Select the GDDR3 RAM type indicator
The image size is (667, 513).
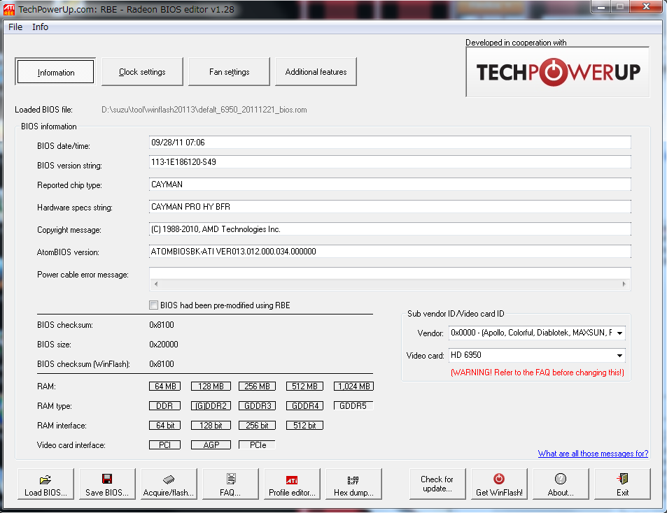(257, 405)
